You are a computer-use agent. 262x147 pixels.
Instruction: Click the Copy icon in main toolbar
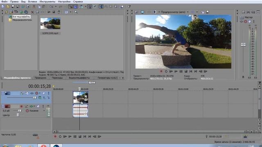[39, 7]
